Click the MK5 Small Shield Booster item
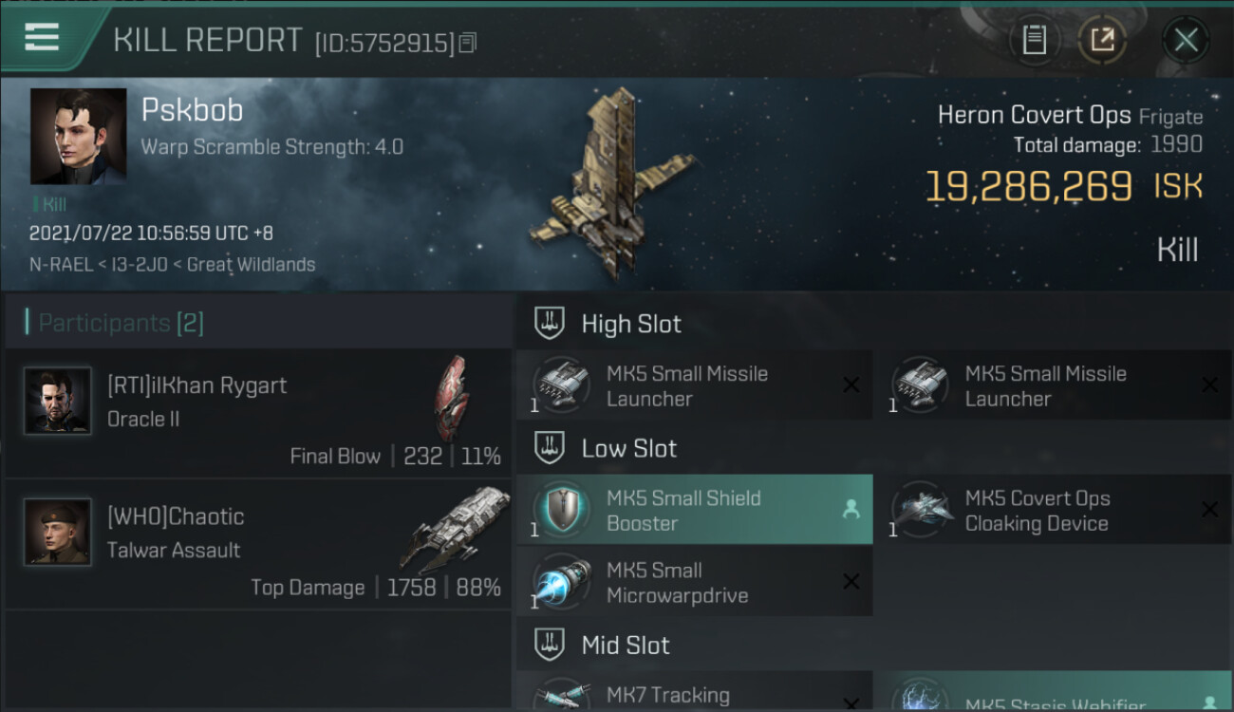Screen dimensions: 1234x712 point(694,510)
